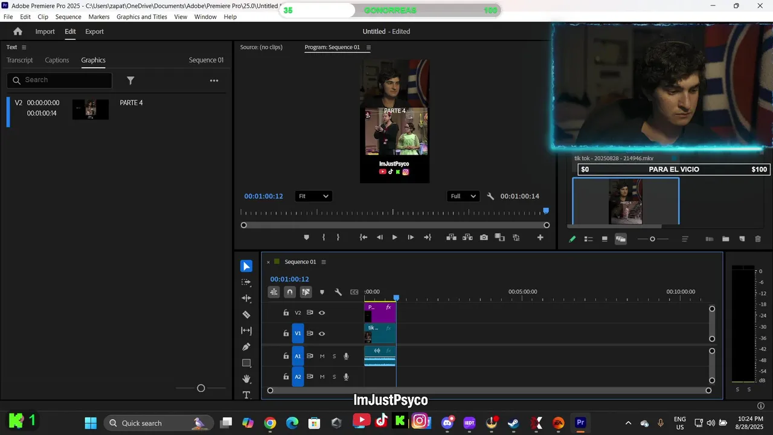Select the Selection tool arrow
Image resolution: width=773 pixels, height=435 pixels.
(246, 266)
